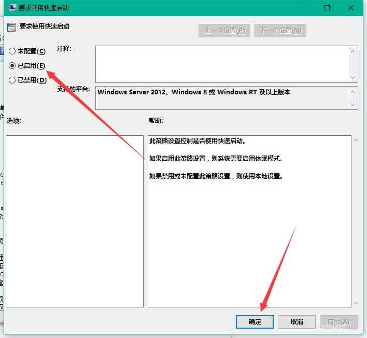Click the help text '如果禁用或未配置此策略设置，则使用本地设置。'

pos(216,176)
